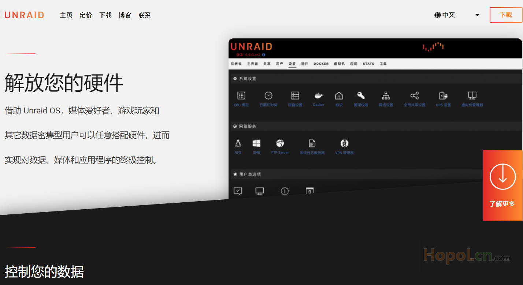The image size is (523, 285).
Task: Click the FTP Server globe icon
Action: (x=280, y=143)
